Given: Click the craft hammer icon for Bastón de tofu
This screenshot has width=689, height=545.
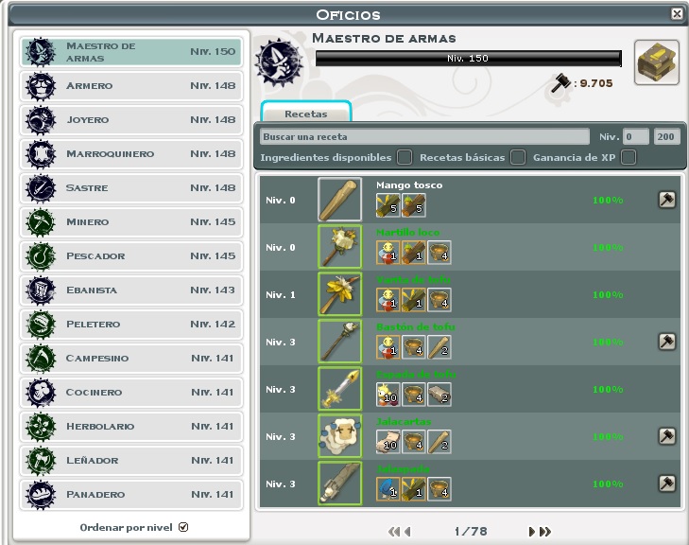Looking at the screenshot, I should click(666, 342).
